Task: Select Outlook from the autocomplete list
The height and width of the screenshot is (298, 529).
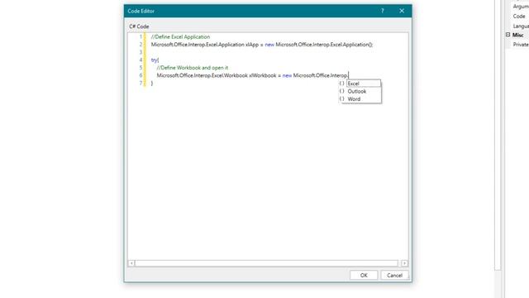Action: pos(357,91)
